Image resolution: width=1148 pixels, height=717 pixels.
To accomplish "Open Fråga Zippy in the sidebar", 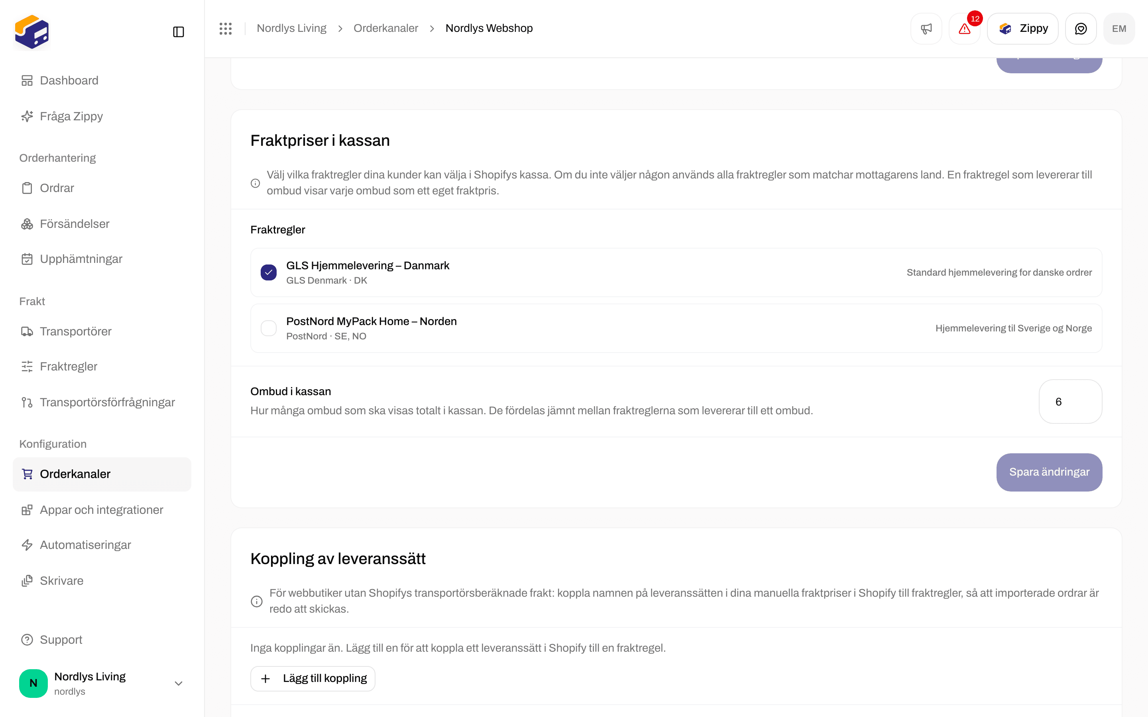I will (x=102, y=116).
